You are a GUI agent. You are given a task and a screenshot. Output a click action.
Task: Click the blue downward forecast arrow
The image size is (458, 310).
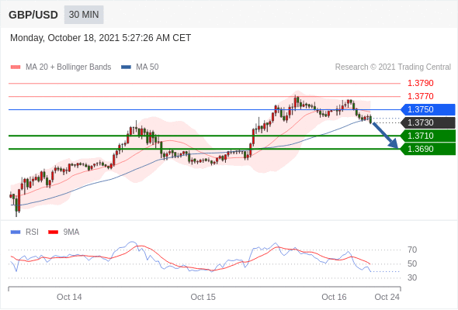(x=386, y=136)
